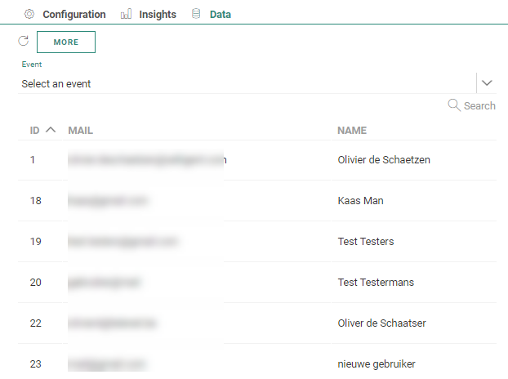The height and width of the screenshot is (379, 508).
Task: Select the Kaas Man row
Action: 360,201
